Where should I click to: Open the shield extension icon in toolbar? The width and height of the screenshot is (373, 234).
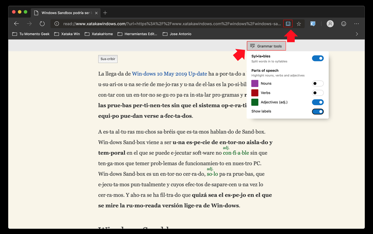click(313, 24)
